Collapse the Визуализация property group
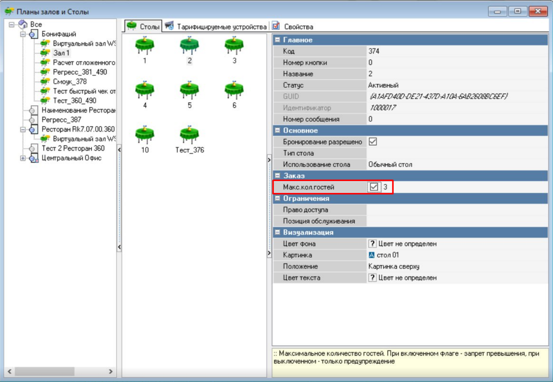 pos(277,232)
